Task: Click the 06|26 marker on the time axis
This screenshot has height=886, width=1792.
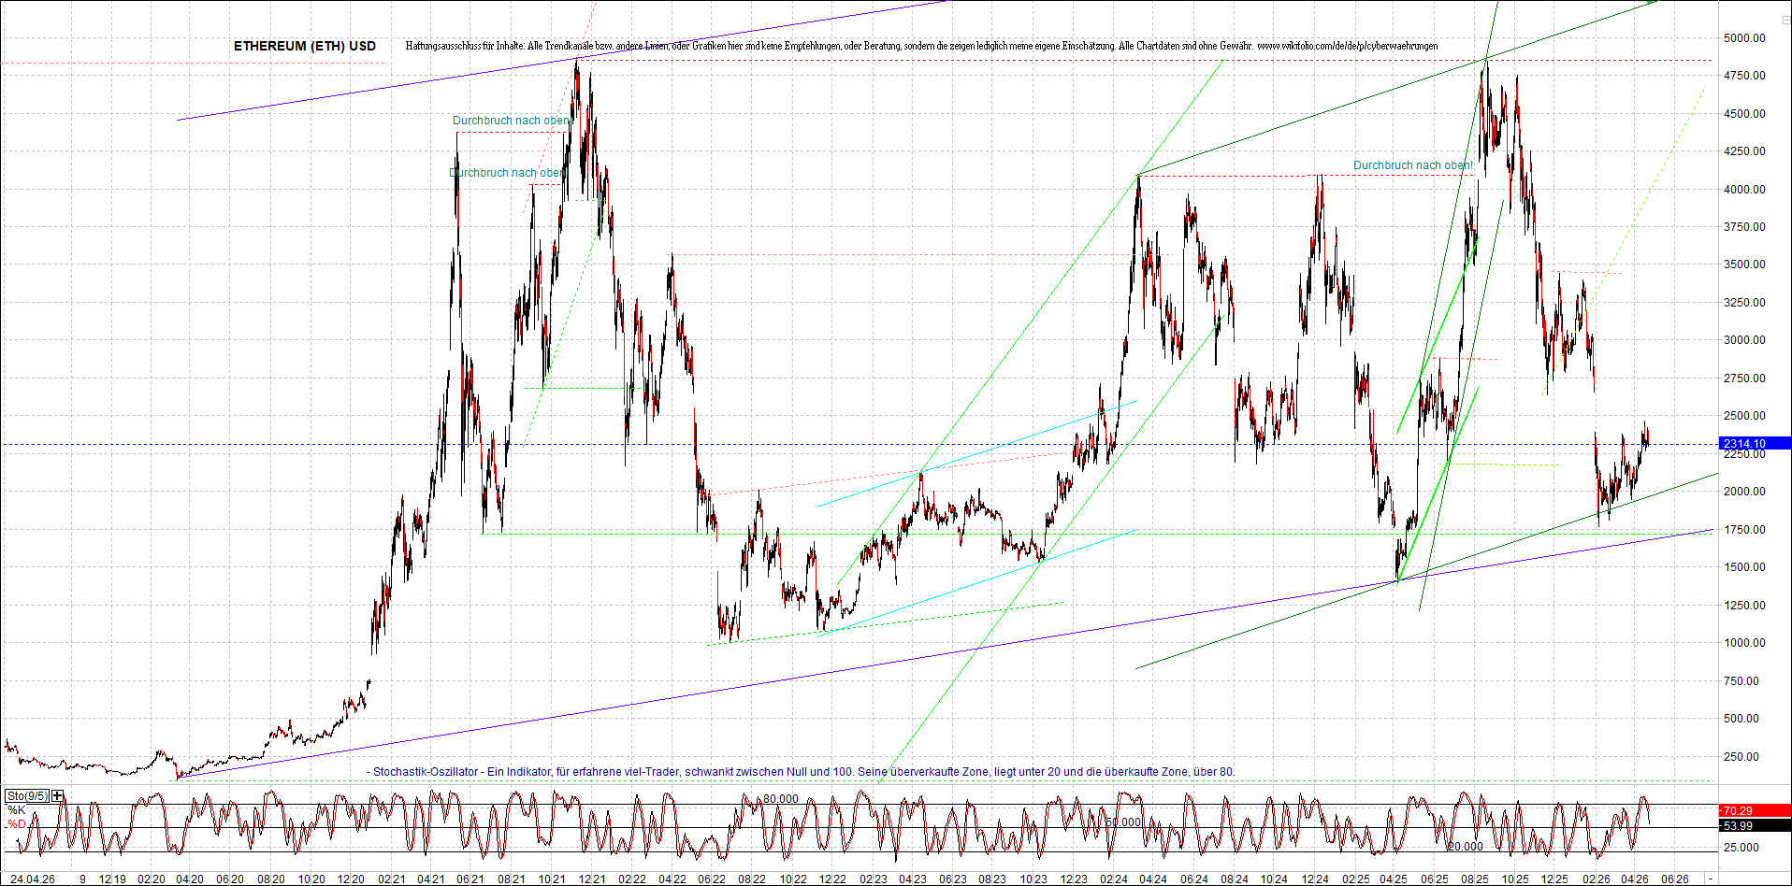Action: (1675, 879)
